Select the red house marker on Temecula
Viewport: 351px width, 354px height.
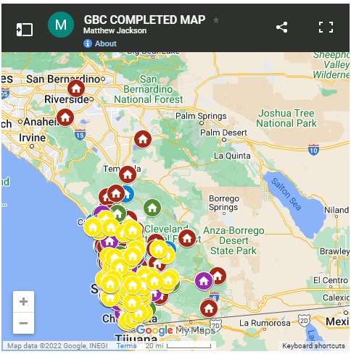(128, 174)
